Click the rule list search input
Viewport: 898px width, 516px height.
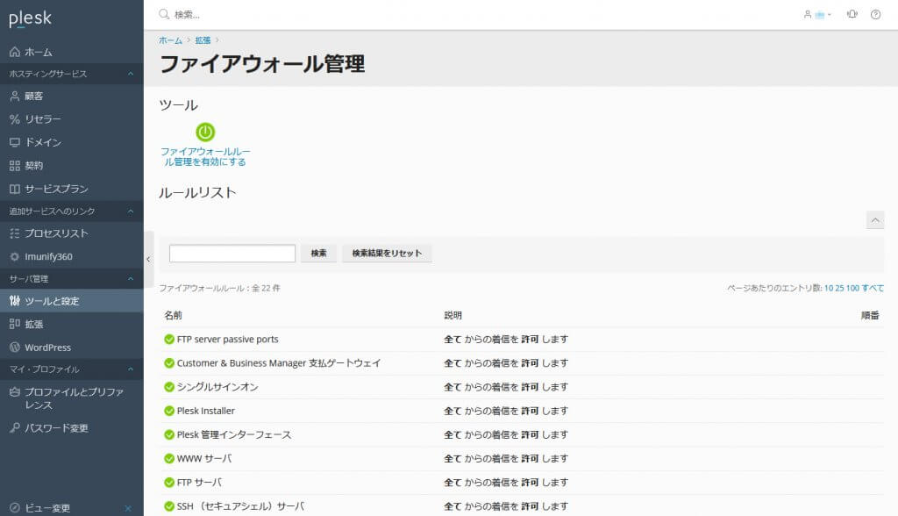[232, 254]
